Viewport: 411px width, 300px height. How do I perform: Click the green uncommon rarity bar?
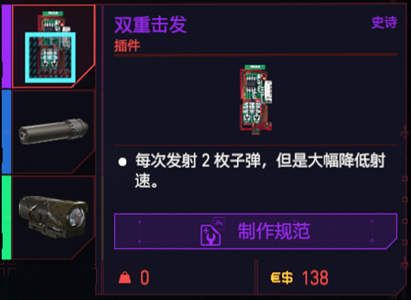coord(7,218)
